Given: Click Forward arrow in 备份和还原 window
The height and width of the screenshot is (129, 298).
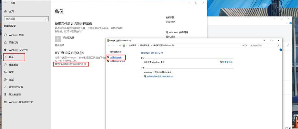Looking at the screenshot, I should (113, 45).
